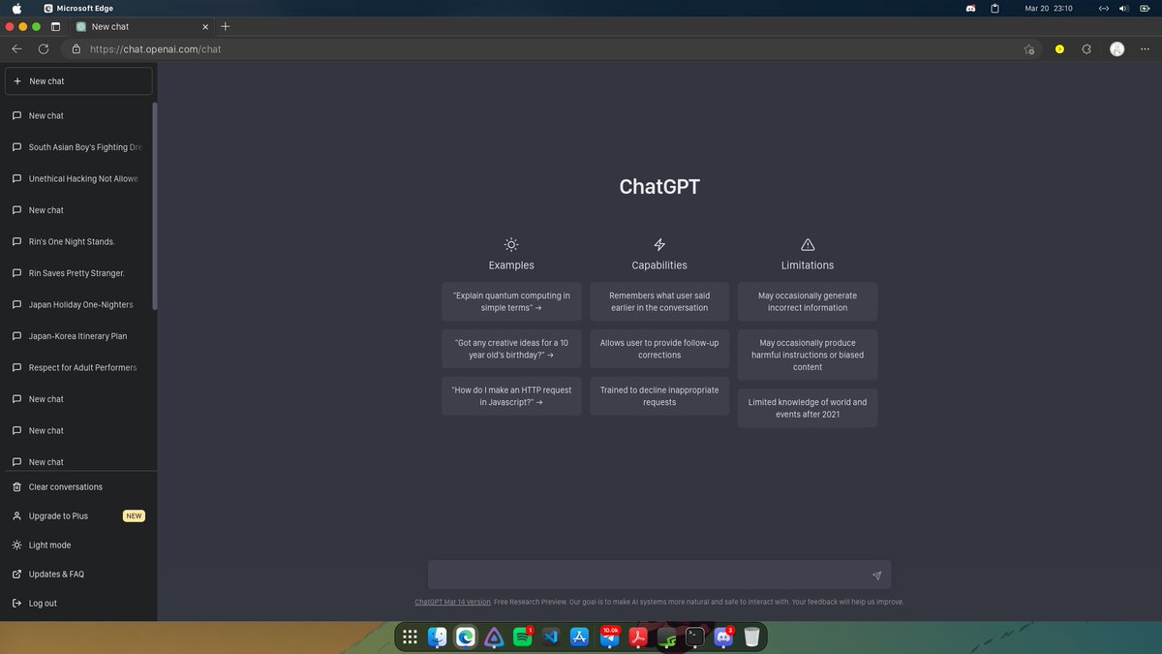
Task: Click the chat message input field
Action: (x=659, y=575)
